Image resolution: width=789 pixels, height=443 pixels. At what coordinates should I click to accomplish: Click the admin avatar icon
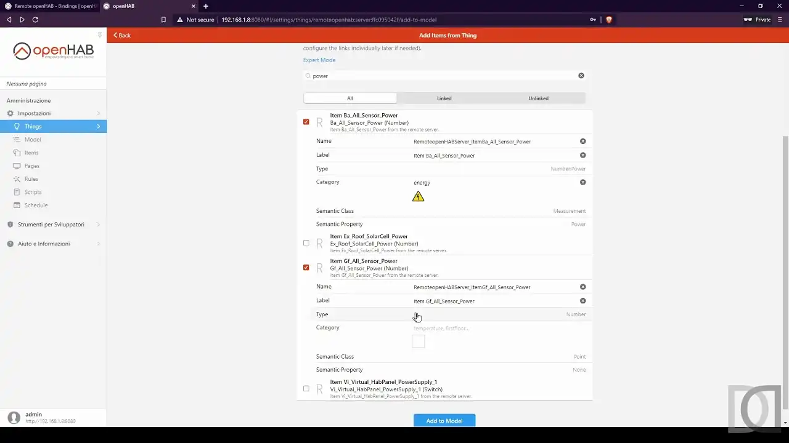pos(14,418)
